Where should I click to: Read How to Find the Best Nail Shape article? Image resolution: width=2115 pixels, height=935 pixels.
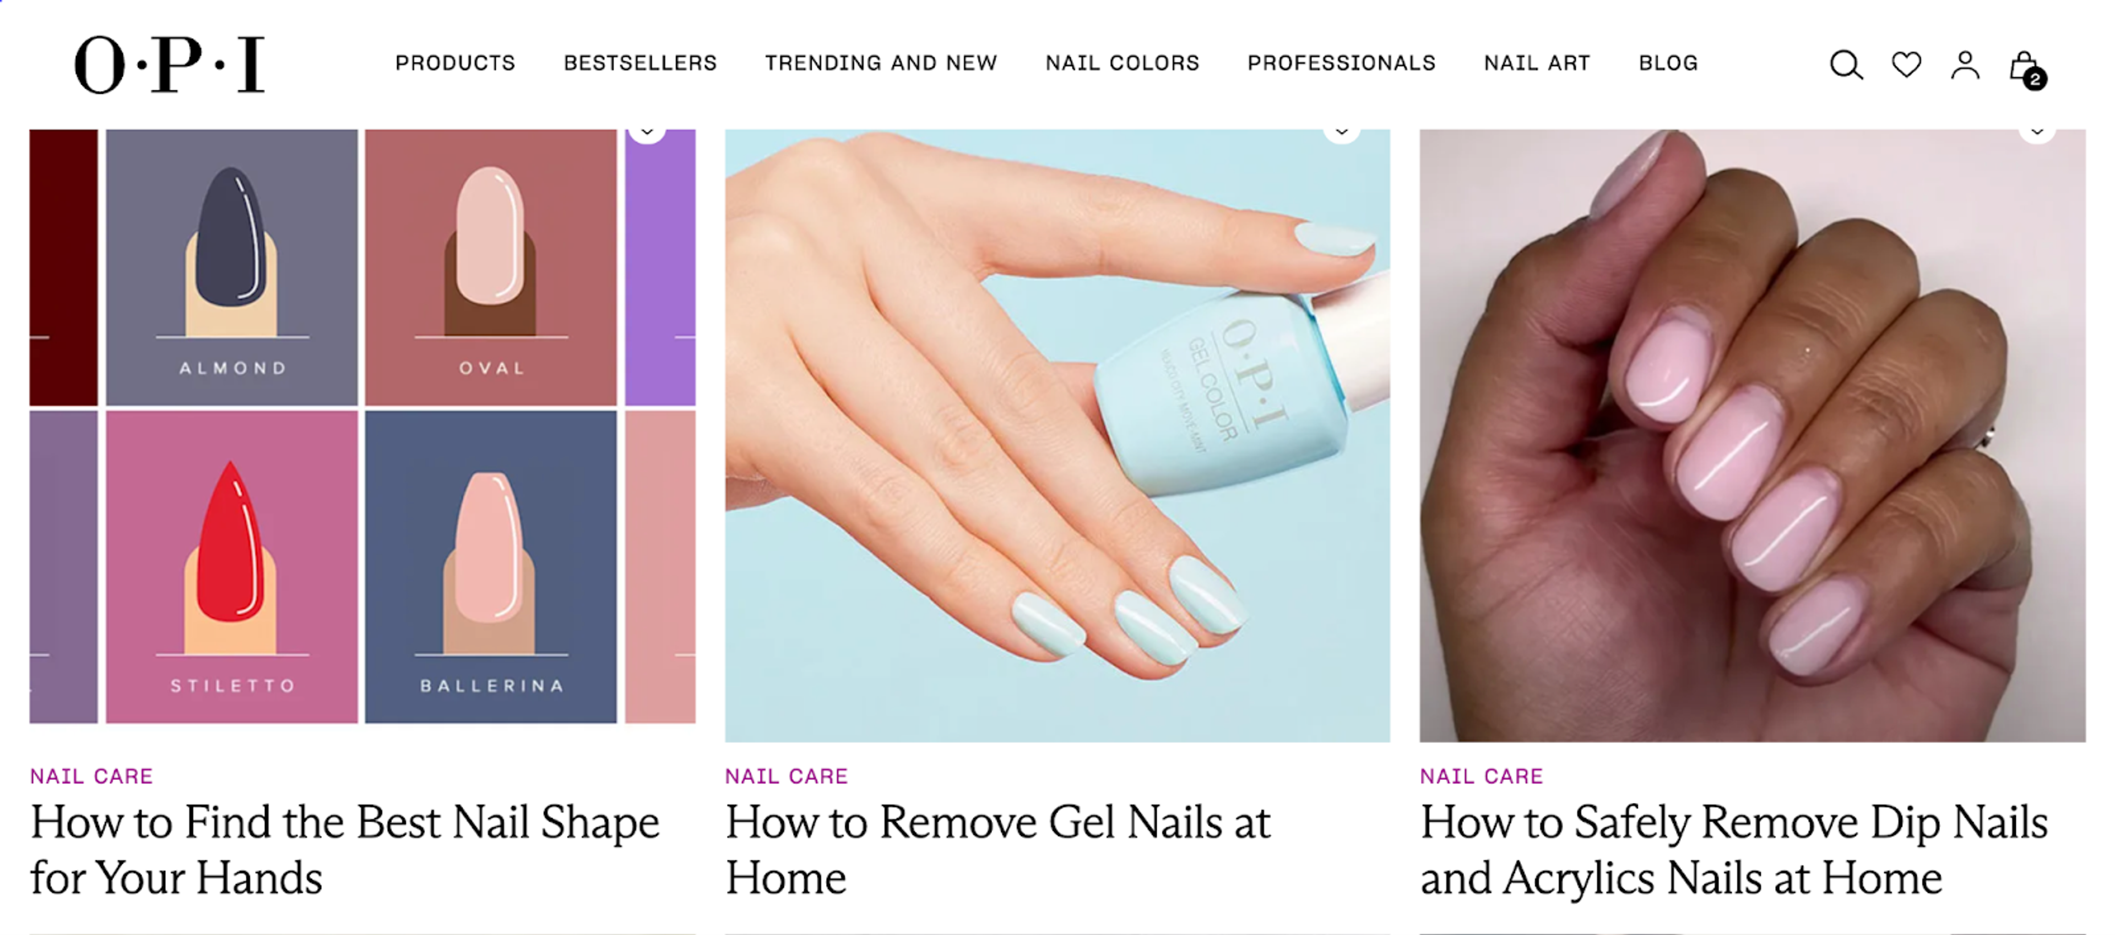(345, 850)
